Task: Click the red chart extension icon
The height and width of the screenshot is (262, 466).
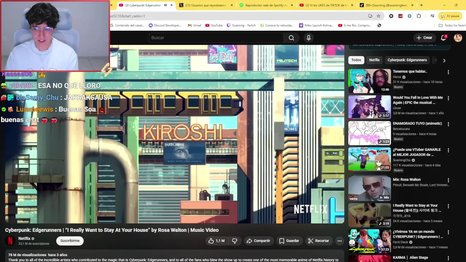Action: coord(400,16)
